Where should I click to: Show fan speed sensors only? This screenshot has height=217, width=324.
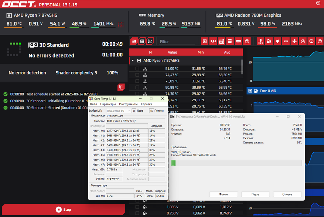(x=294, y=41)
